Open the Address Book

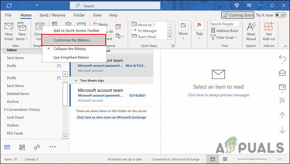coord(225,31)
